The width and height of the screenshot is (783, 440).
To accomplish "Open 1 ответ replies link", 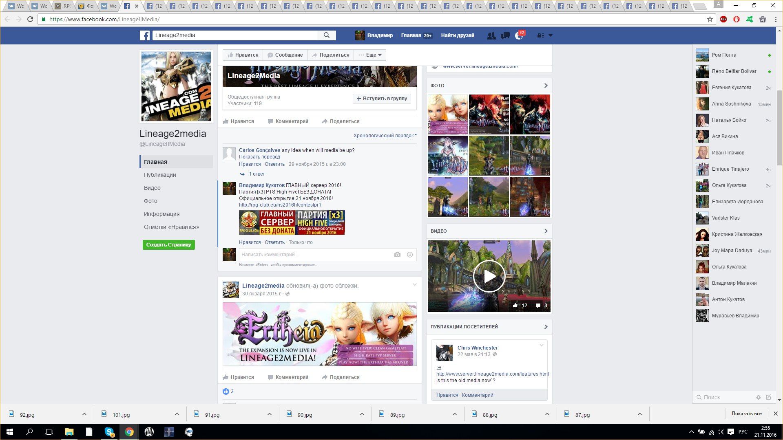I will tap(257, 174).
